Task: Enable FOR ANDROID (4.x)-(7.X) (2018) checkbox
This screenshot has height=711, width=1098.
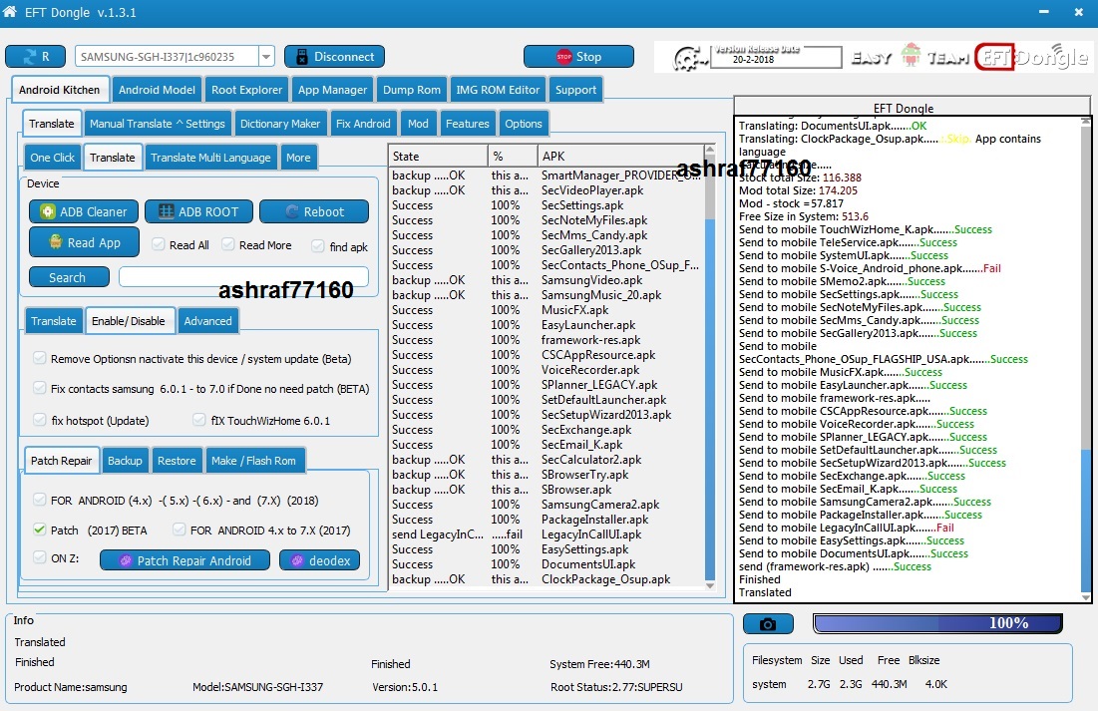Action: coord(39,501)
